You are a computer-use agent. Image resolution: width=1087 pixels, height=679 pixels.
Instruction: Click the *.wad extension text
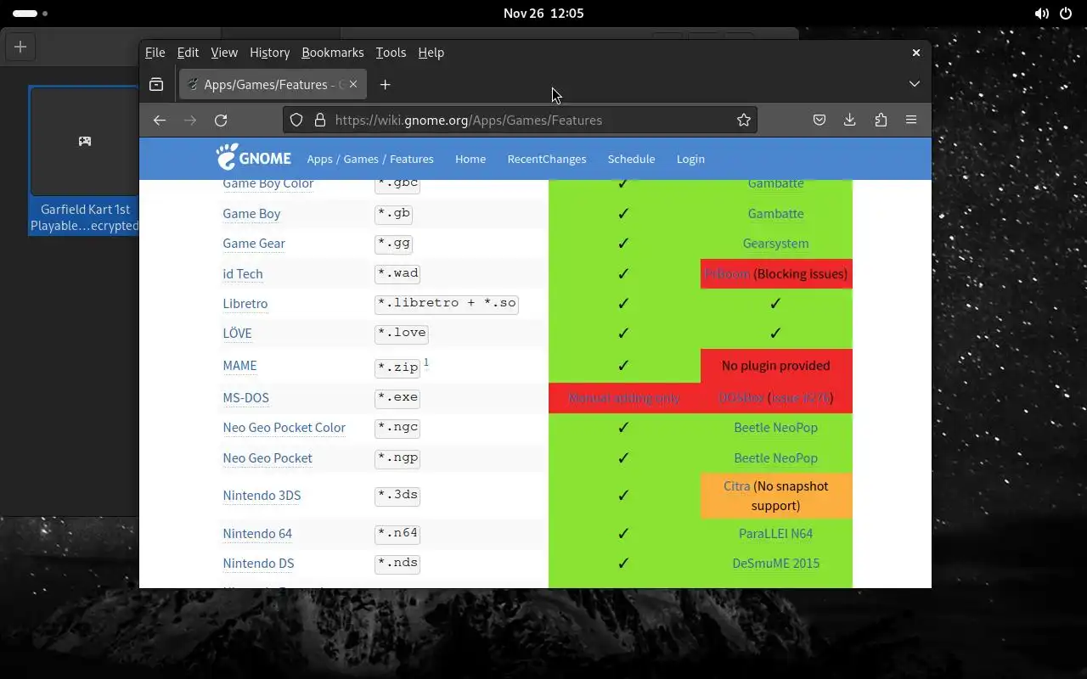pyautogui.click(x=397, y=273)
